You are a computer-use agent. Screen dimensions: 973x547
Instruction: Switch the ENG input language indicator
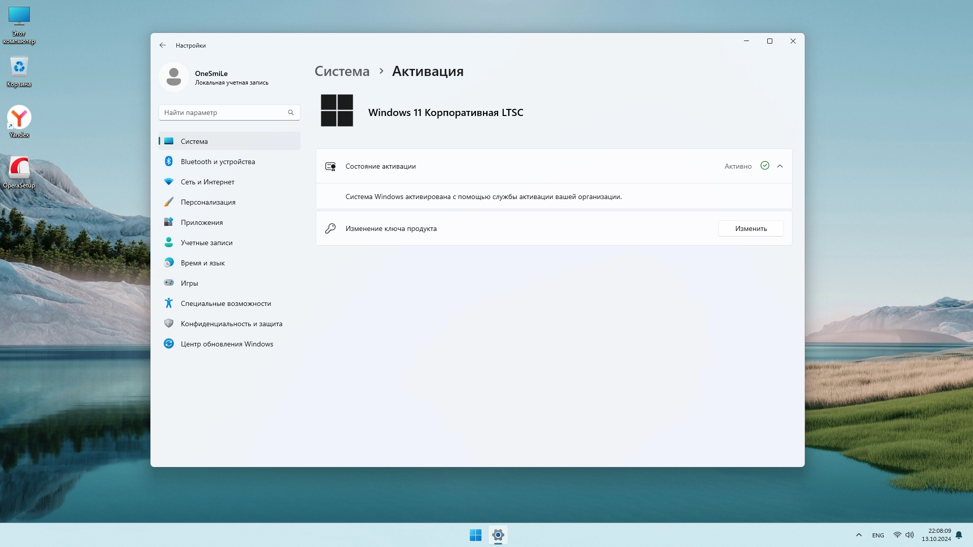878,535
